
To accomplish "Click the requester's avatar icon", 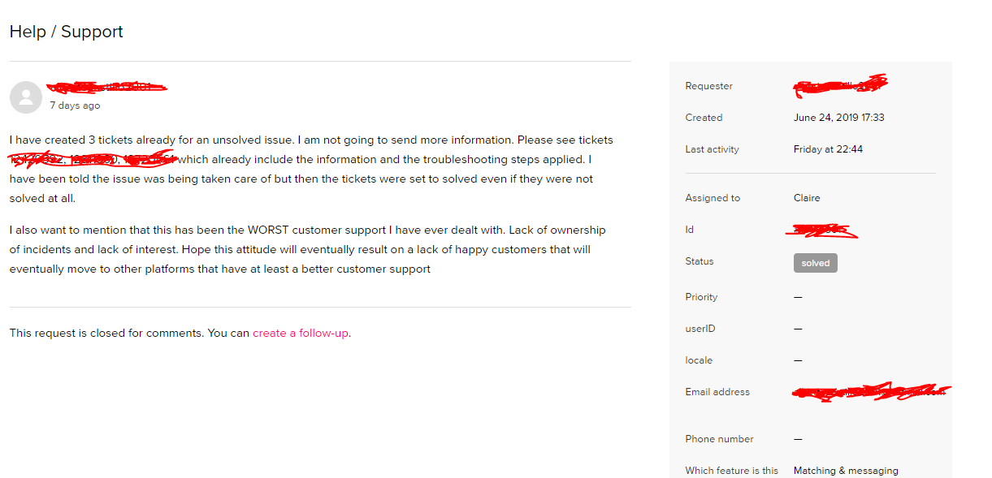I will [x=25, y=97].
